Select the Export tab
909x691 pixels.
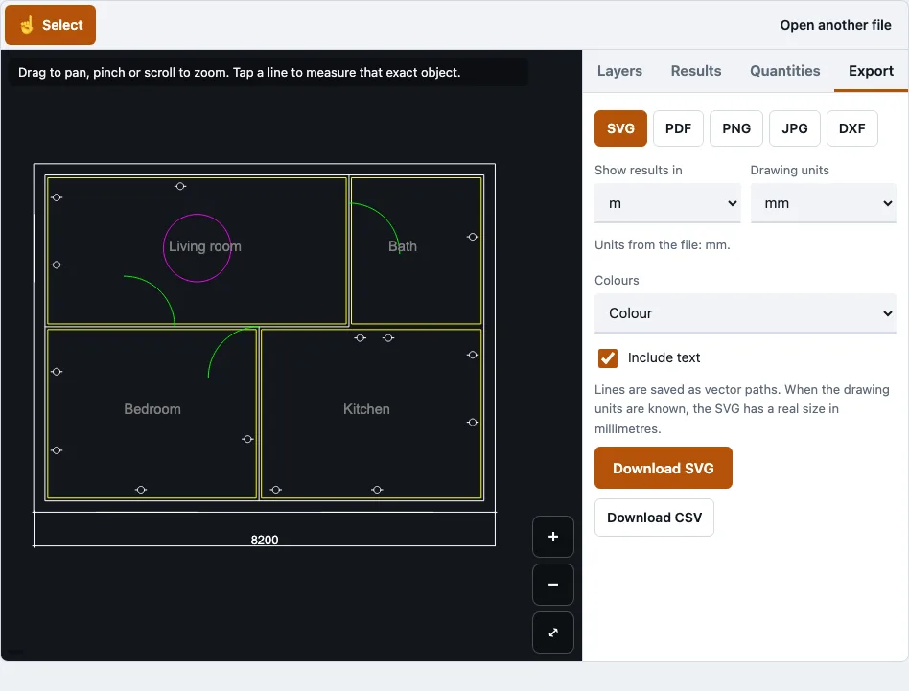pyautogui.click(x=871, y=71)
